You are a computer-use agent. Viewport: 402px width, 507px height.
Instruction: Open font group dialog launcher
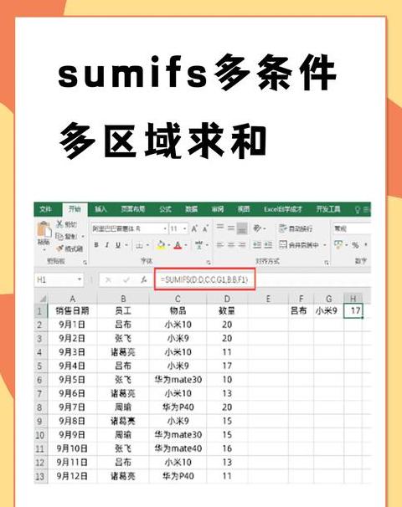coord(209,262)
